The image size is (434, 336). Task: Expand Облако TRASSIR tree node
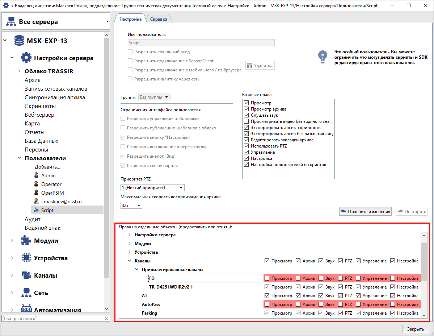[20, 71]
